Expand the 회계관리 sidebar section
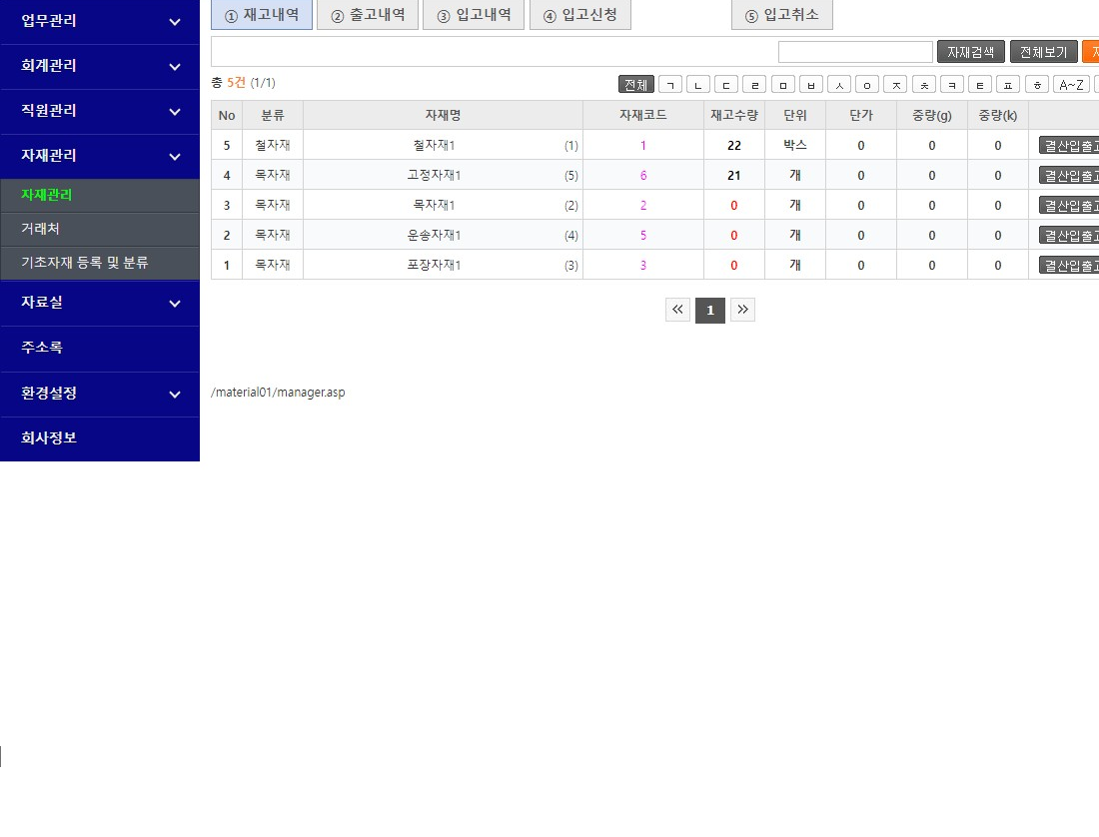Viewport: 1099px width, 837px height. click(x=100, y=66)
